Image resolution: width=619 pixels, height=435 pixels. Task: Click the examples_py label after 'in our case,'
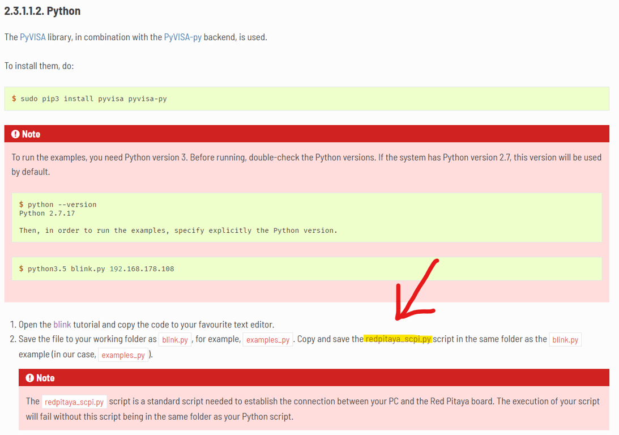click(x=123, y=355)
